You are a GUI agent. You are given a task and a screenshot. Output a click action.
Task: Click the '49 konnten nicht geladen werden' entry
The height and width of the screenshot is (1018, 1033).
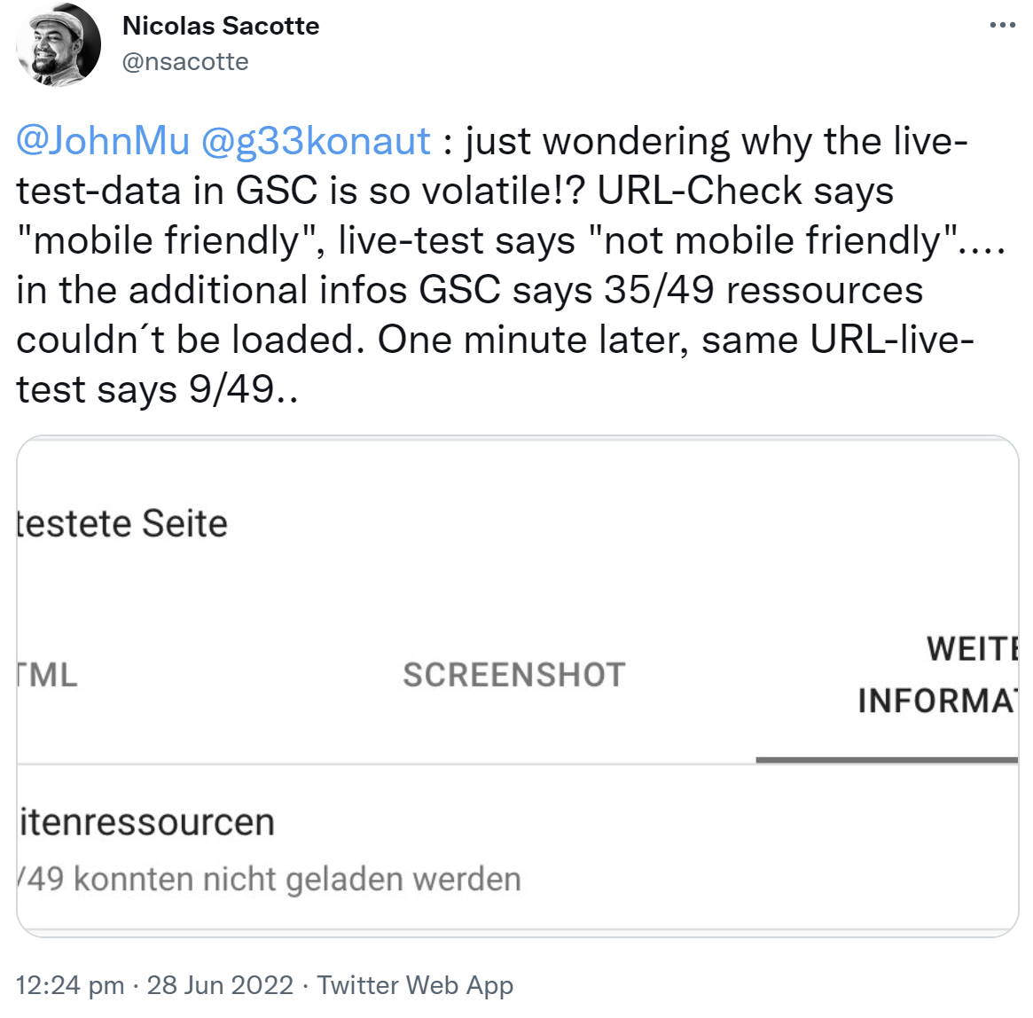tap(268, 879)
